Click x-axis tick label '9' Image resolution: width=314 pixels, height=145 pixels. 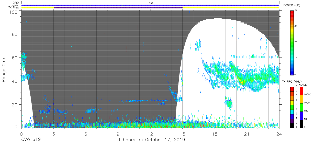pyautogui.click(x=118, y=134)
